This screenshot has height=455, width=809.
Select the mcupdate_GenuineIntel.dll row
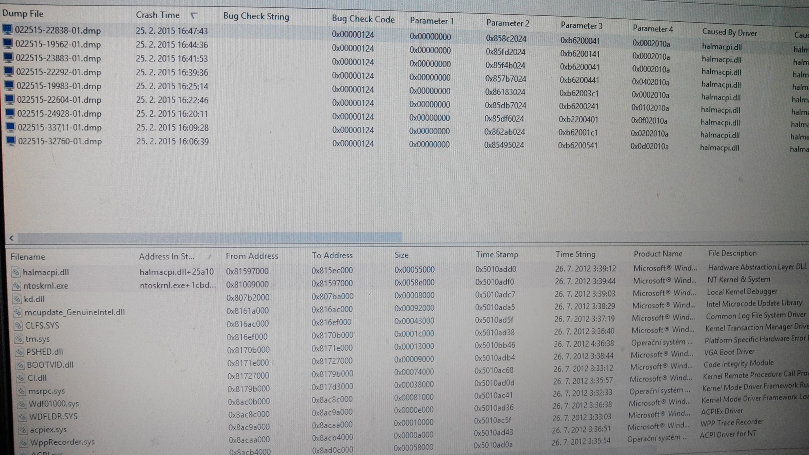click(74, 312)
